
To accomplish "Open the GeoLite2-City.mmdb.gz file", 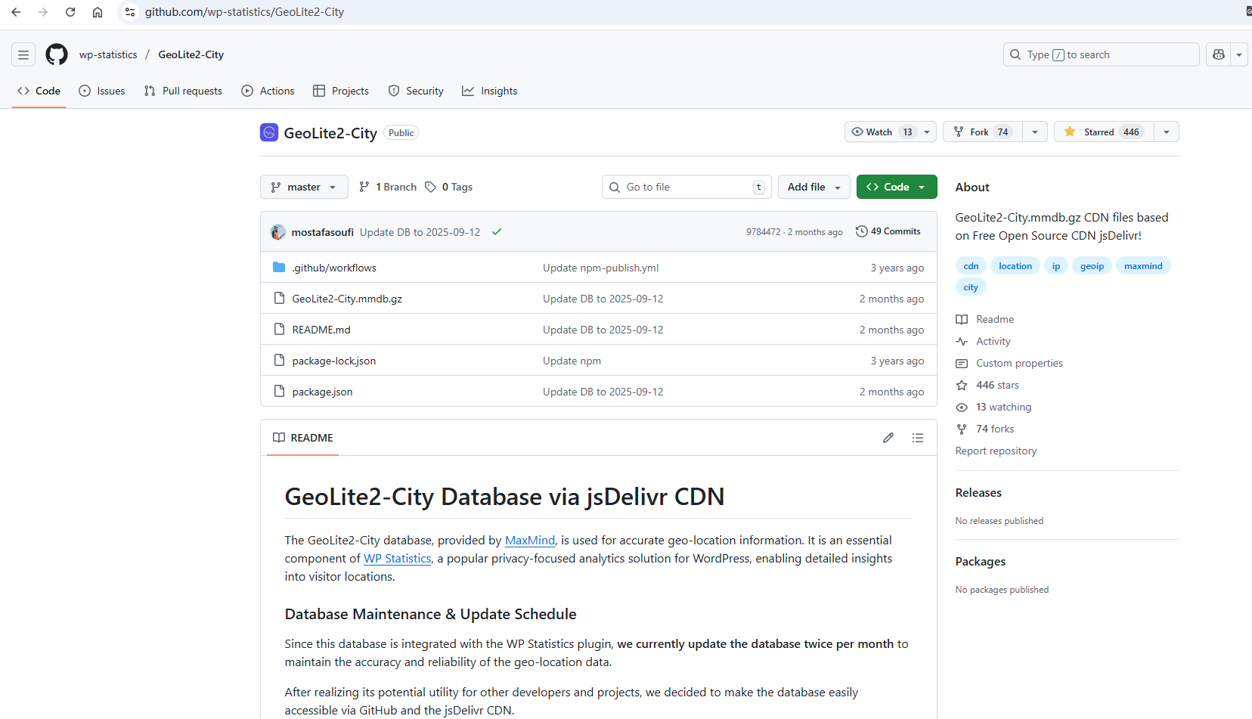I will tap(347, 299).
